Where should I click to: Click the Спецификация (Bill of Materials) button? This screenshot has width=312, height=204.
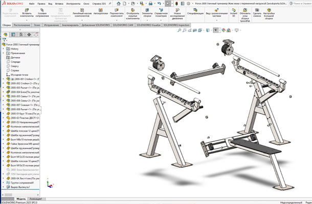coord(195,12)
